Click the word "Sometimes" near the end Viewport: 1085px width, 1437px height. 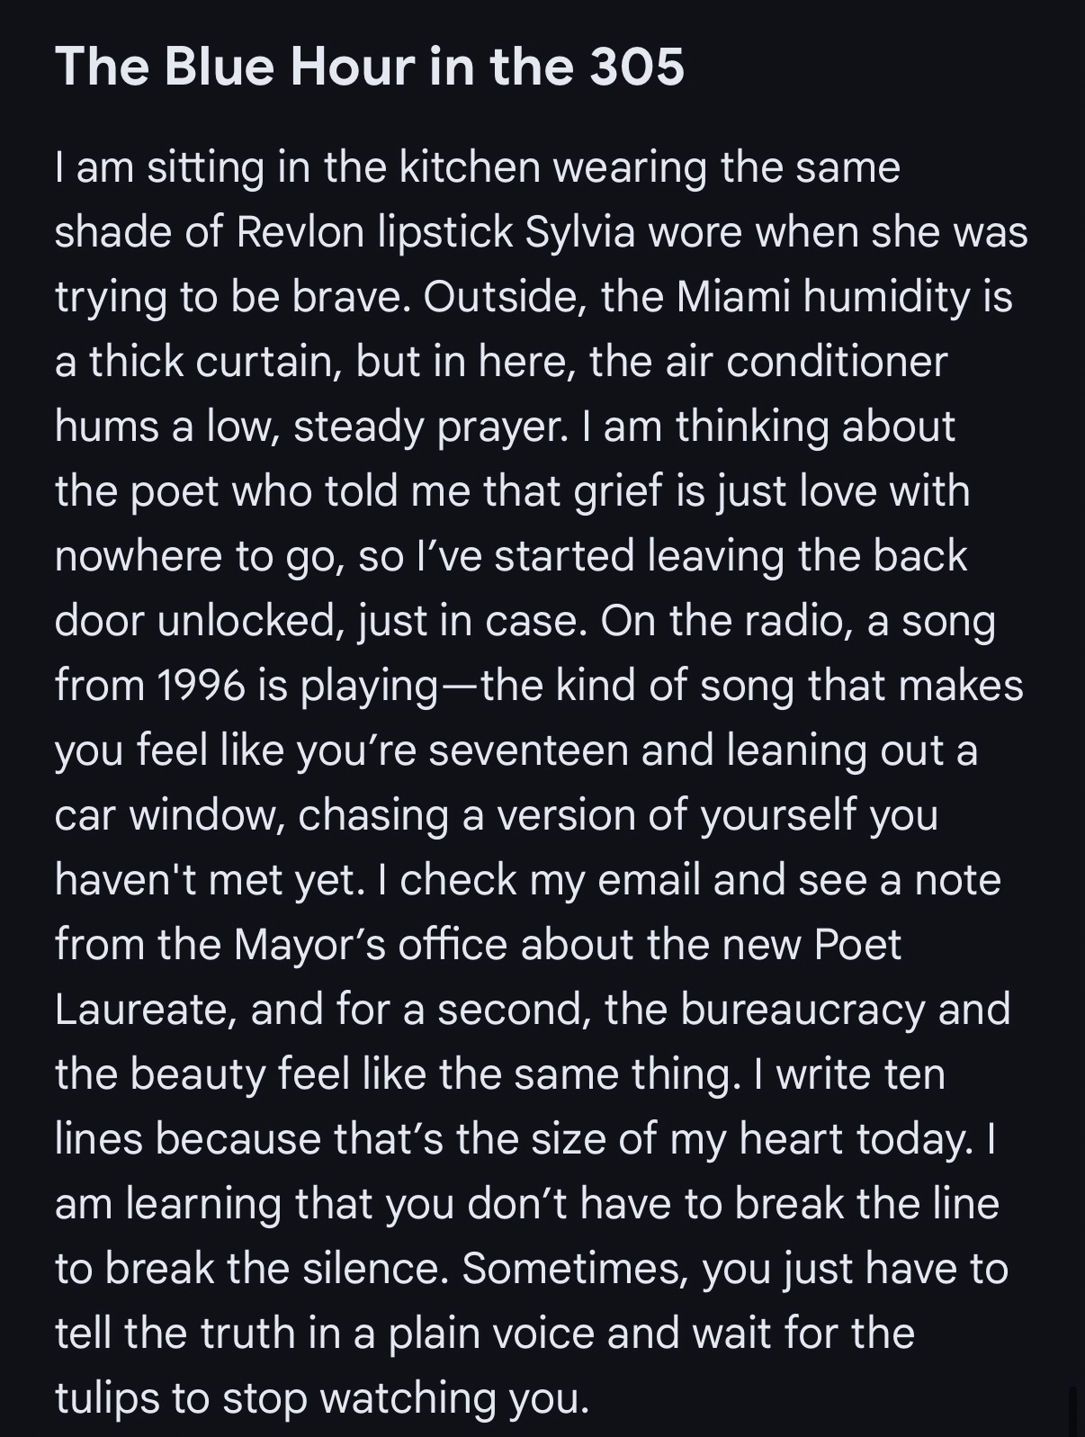tap(575, 1269)
